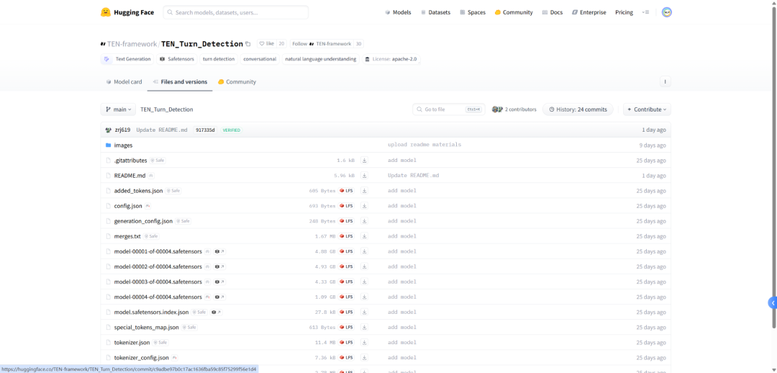Download model-00003-of-00004.safetensors
This screenshot has width=777, height=373.
coord(364,282)
